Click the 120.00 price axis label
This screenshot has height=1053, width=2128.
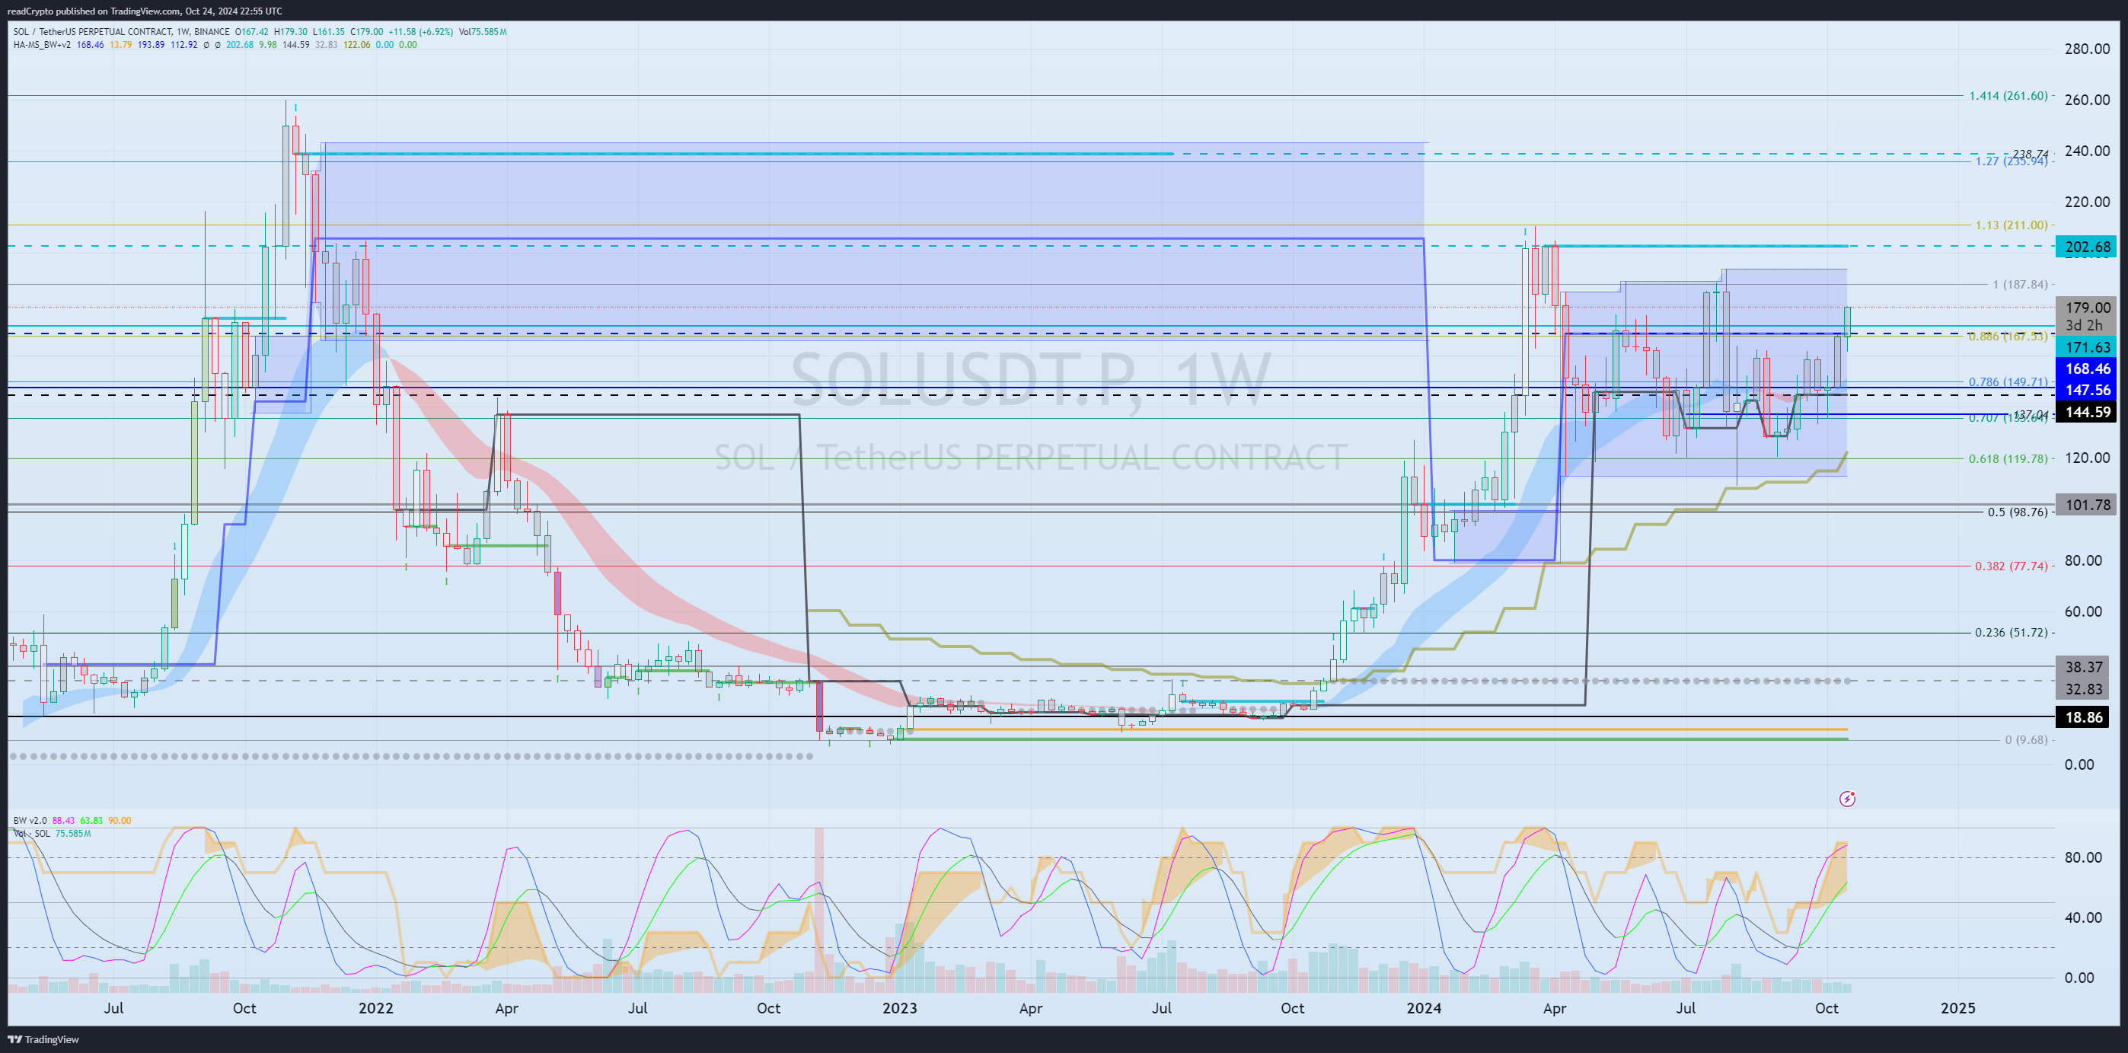tap(2087, 458)
